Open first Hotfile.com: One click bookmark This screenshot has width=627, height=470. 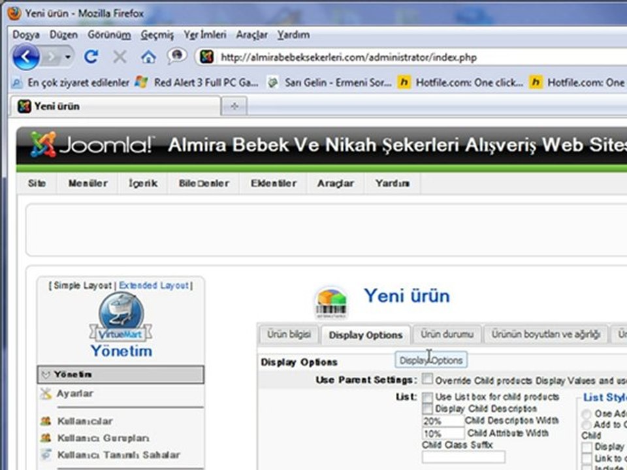(x=460, y=83)
